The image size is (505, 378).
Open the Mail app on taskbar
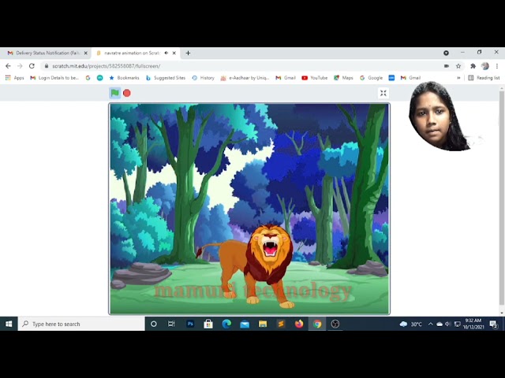(x=245, y=324)
